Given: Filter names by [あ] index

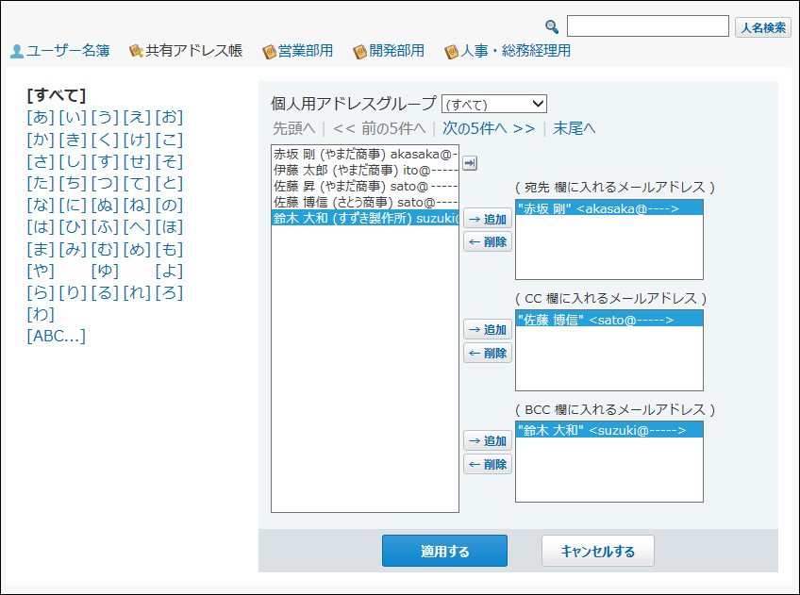Looking at the screenshot, I should [x=41, y=117].
